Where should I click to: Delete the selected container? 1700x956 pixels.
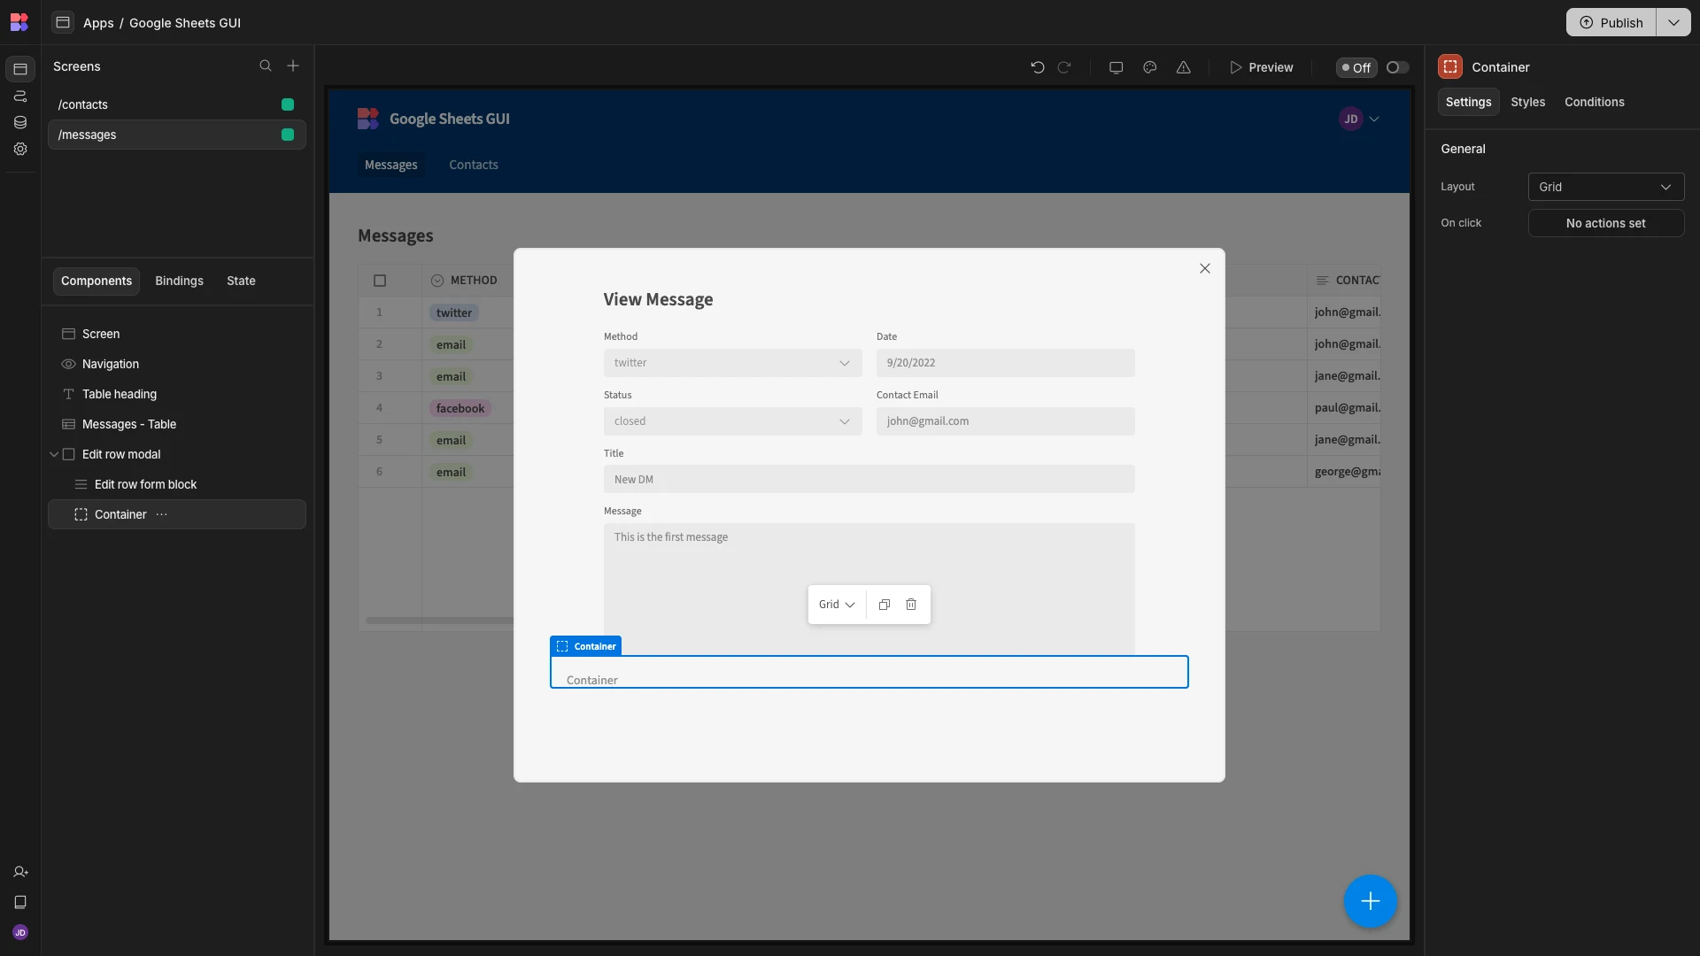(911, 605)
